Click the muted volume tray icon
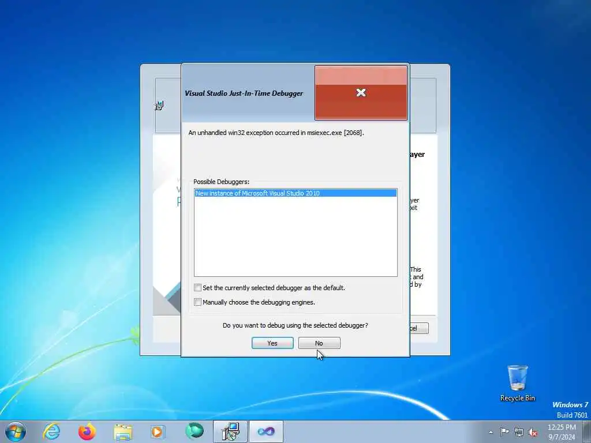Screen dimensions: 591x443 point(533,432)
